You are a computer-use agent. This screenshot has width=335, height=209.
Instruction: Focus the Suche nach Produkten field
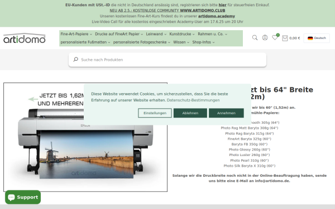click(x=167, y=60)
